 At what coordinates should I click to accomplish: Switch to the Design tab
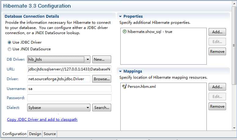[35, 134]
